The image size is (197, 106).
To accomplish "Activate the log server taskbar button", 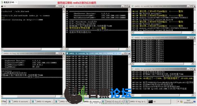I will [136, 102].
